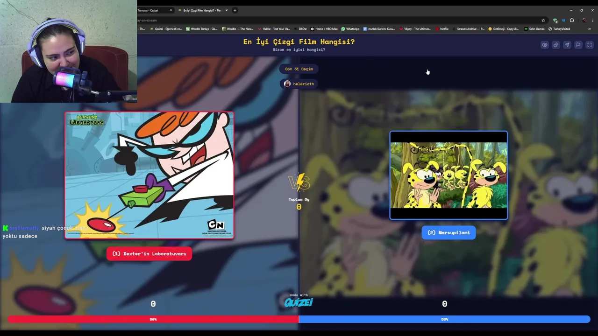Click the flag report icon
Image resolution: width=598 pixels, height=336 pixels.
[x=578, y=45]
